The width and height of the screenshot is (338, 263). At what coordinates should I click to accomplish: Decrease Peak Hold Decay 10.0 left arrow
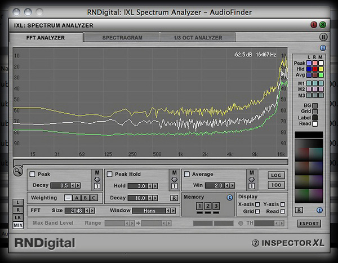coord(150,198)
